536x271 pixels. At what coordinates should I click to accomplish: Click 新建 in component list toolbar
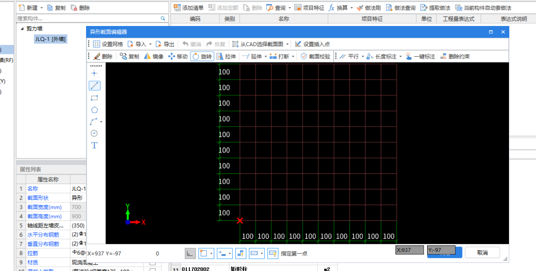click(x=28, y=8)
